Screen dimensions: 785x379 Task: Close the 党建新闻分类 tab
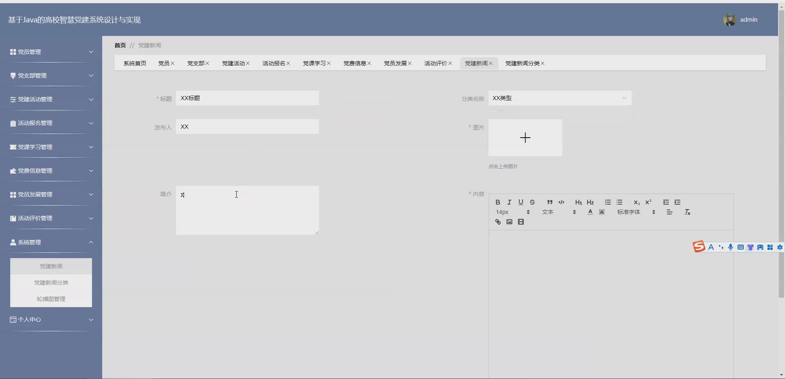[x=543, y=63]
